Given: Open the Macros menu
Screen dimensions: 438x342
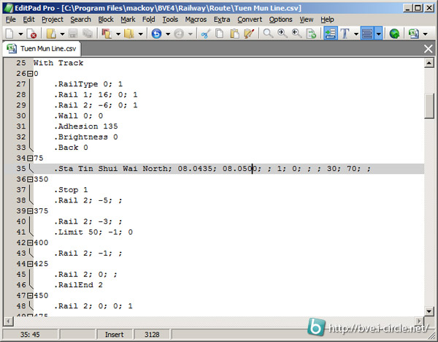Looking at the screenshot, I should 196,19.
